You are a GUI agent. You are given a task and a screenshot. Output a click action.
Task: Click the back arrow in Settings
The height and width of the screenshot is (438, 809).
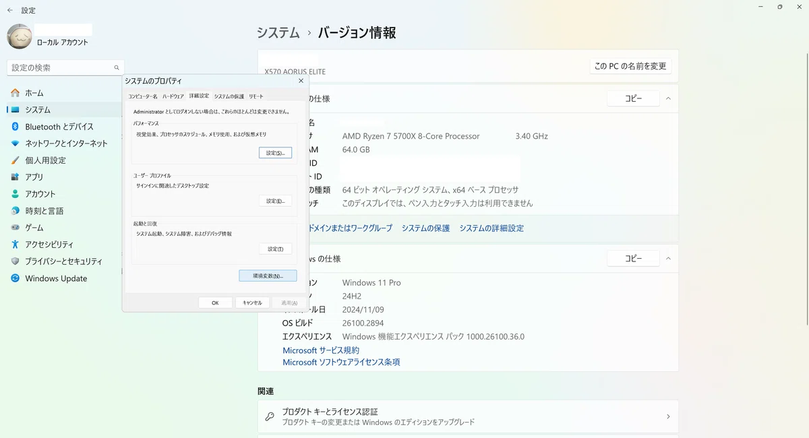10,10
